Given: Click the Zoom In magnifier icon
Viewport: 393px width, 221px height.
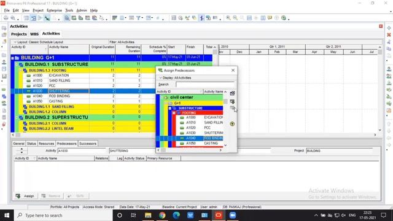Looking at the screenshot, I should (x=228, y=18).
